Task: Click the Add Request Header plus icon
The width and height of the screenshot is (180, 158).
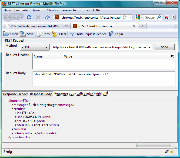Action: coord(72,34)
